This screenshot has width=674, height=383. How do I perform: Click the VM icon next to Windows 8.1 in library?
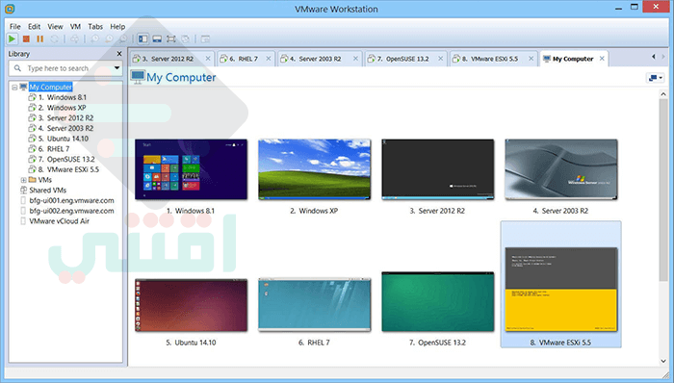click(32, 97)
